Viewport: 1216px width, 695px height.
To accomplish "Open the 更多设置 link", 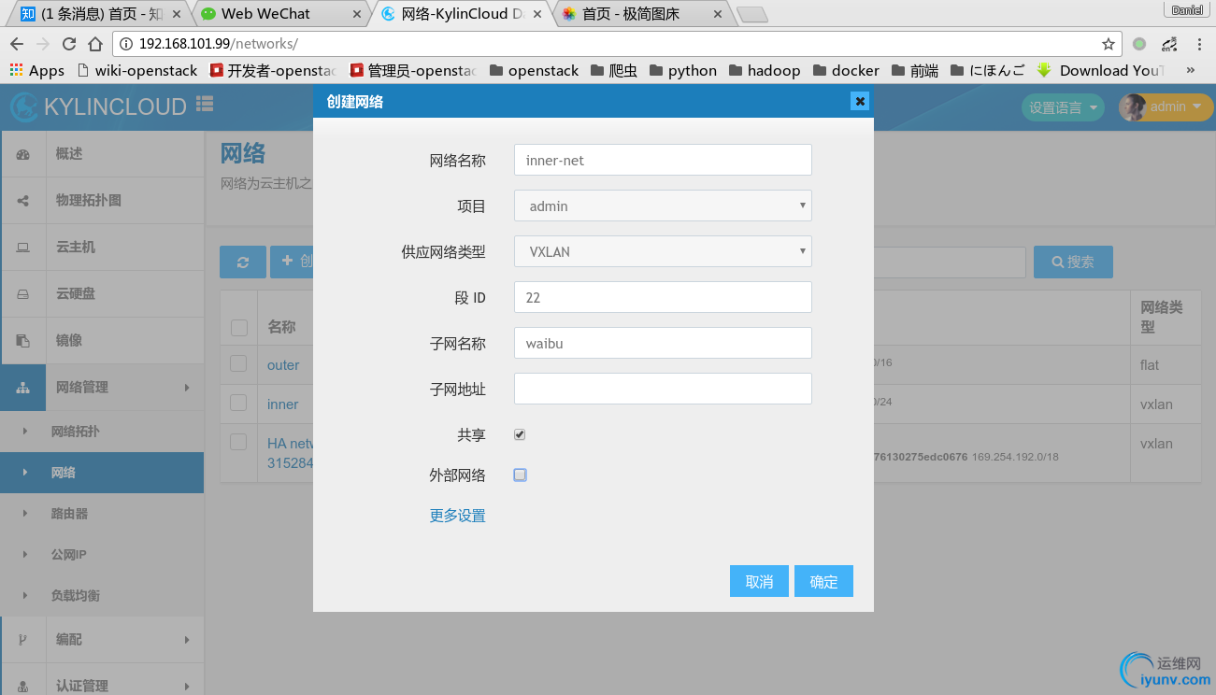I will (457, 516).
